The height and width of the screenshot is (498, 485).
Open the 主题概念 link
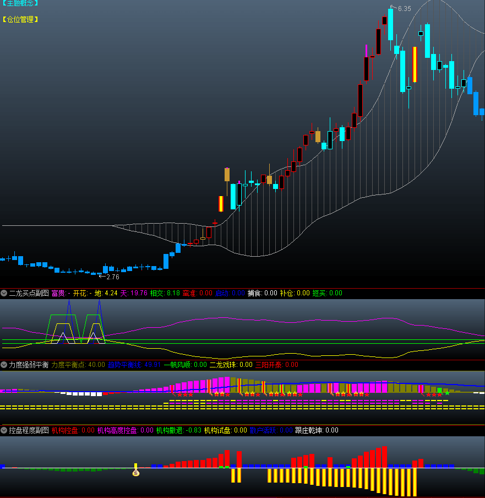point(20,3)
